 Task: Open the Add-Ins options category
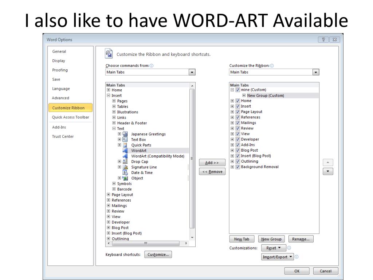[x=59, y=127]
